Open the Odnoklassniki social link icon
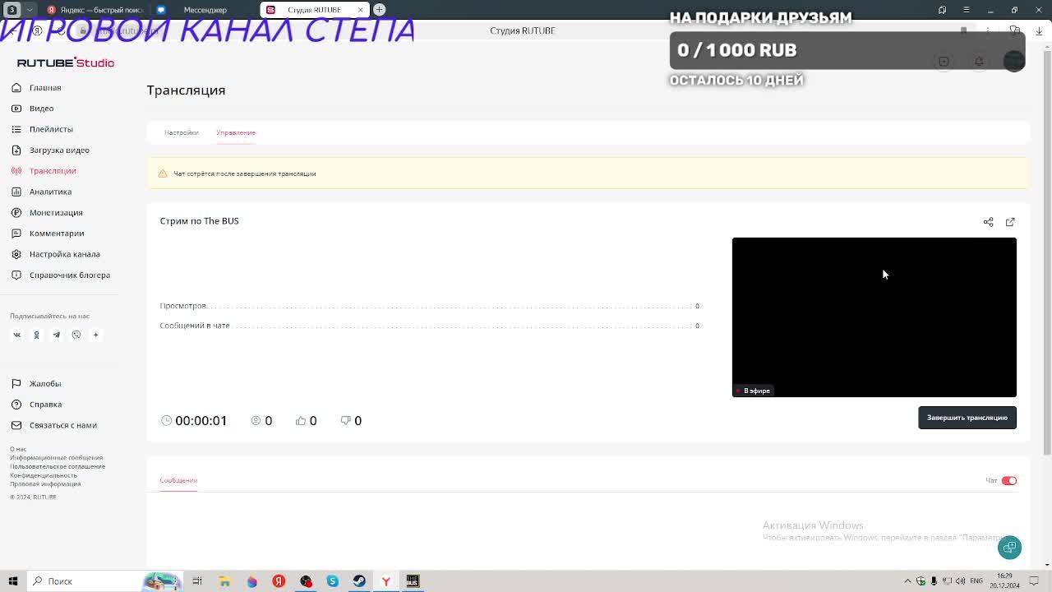Viewport: 1052px width, 592px height. [x=36, y=335]
